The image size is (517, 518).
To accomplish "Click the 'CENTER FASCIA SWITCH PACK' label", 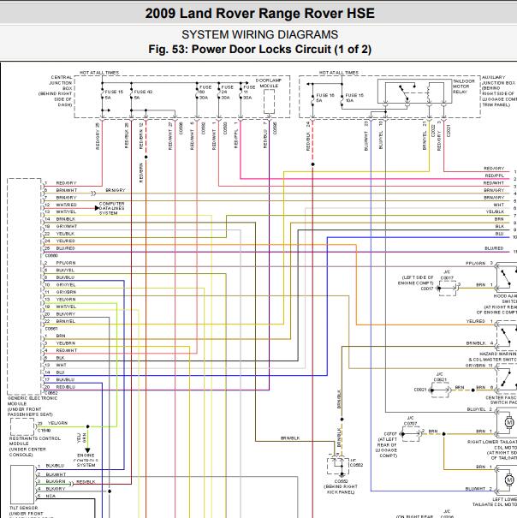I will pos(501,400).
